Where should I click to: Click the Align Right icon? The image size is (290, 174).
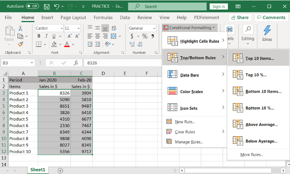105,36
